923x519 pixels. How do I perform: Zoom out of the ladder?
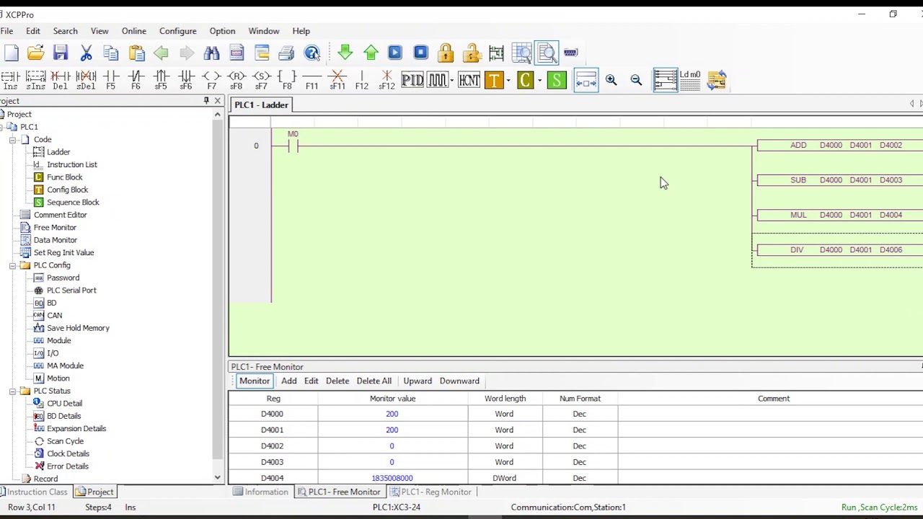[636, 80]
